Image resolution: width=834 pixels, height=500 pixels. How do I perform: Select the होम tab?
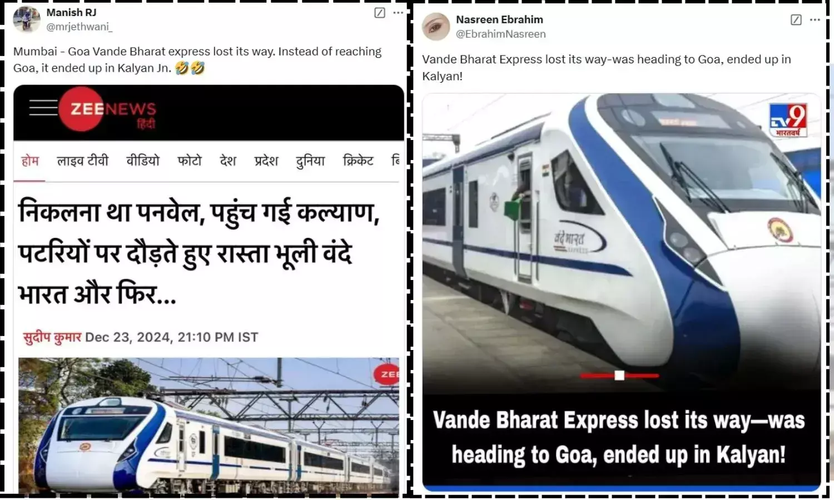coord(30,161)
